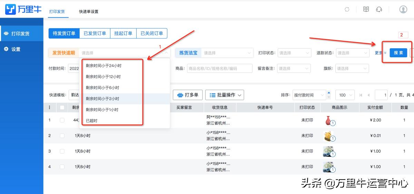Open the 按付款时间 sort dropdown
The height and width of the screenshot is (194, 414).
point(309,95)
